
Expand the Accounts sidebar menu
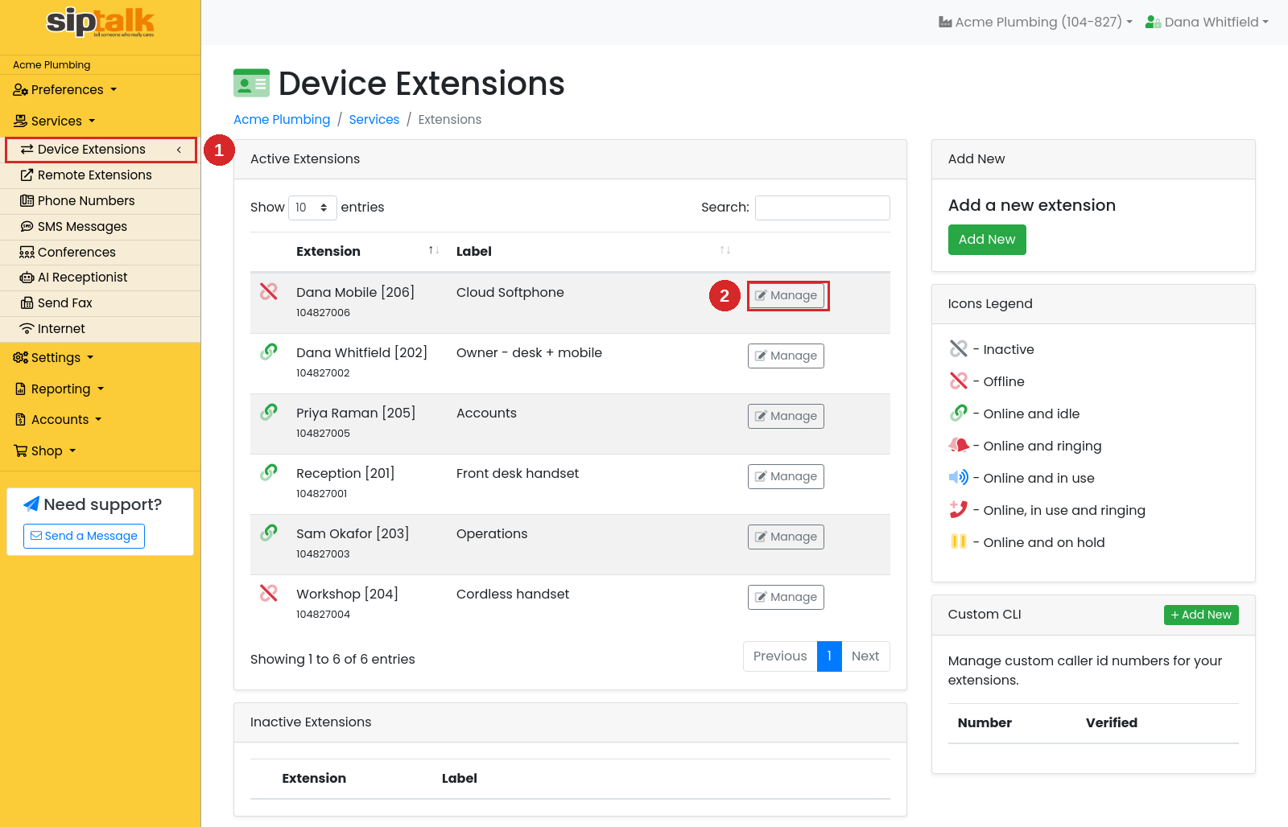(x=58, y=419)
